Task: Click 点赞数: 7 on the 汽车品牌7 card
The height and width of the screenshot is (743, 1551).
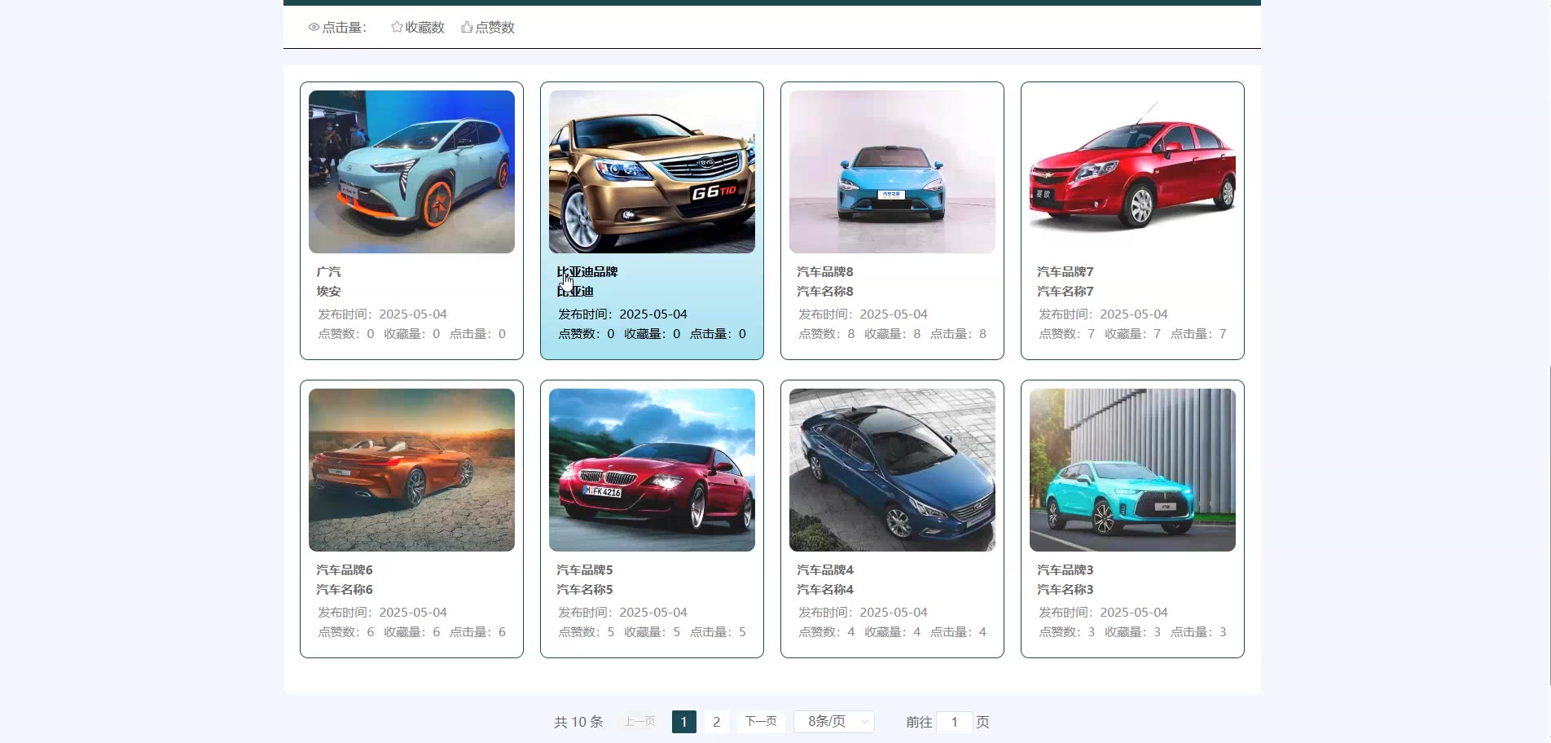Action: (x=1067, y=334)
